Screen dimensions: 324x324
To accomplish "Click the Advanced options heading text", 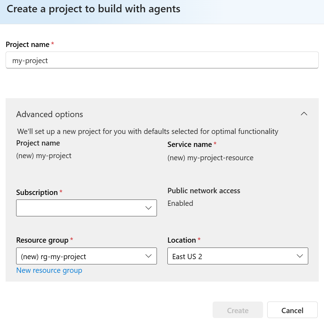I will click(x=50, y=114).
